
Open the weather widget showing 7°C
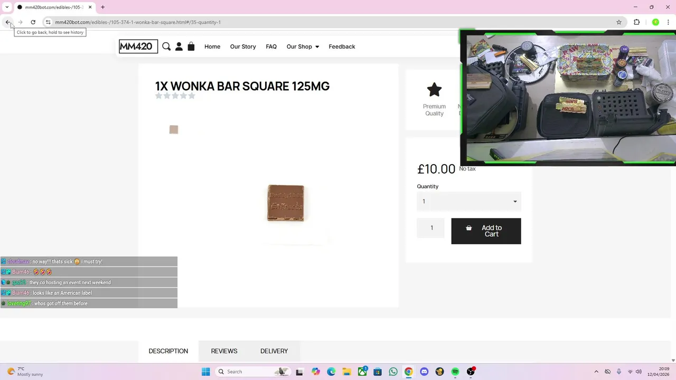24,372
